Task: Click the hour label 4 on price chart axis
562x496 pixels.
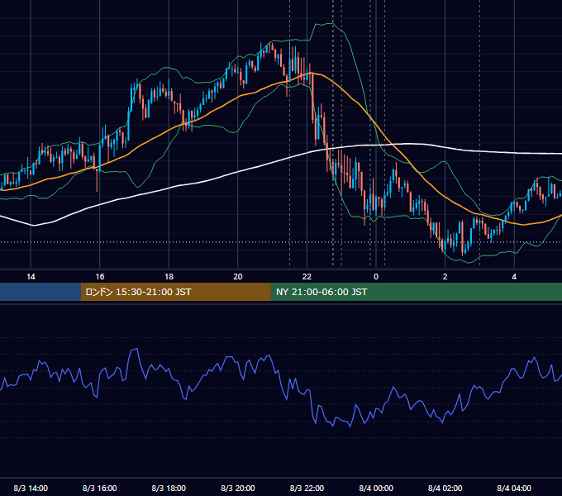Action: (x=514, y=277)
